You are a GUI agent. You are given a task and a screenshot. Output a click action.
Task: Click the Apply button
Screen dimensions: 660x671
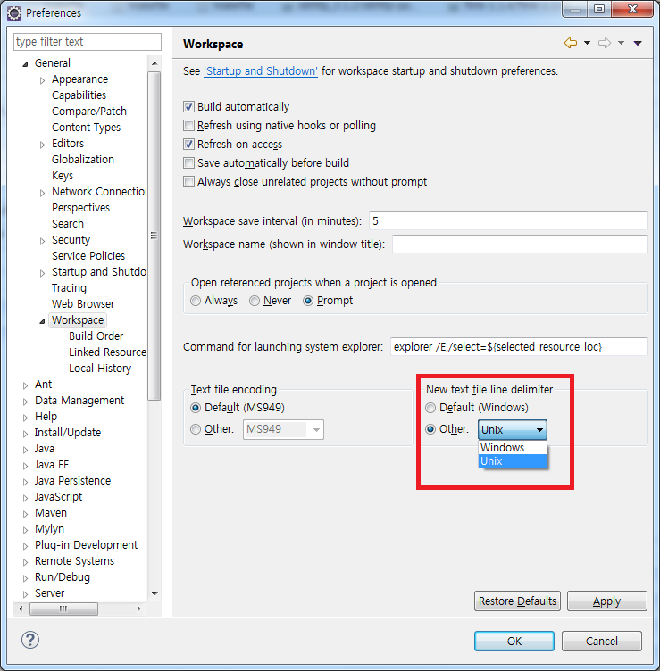point(607,601)
